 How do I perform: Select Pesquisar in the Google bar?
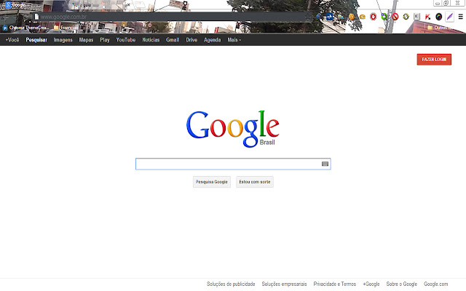pyautogui.click(x=36, y=40)
